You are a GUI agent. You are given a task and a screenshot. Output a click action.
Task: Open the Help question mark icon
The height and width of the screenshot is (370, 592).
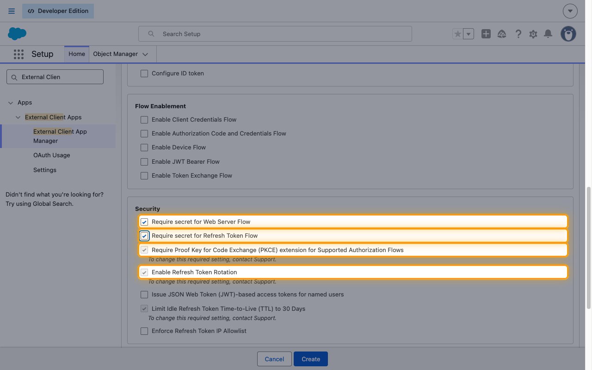click(x=518, y=34)
